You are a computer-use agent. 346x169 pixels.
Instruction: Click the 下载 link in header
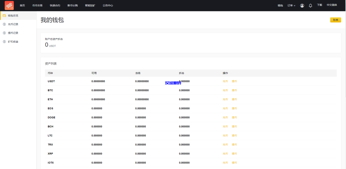(319, 5)
